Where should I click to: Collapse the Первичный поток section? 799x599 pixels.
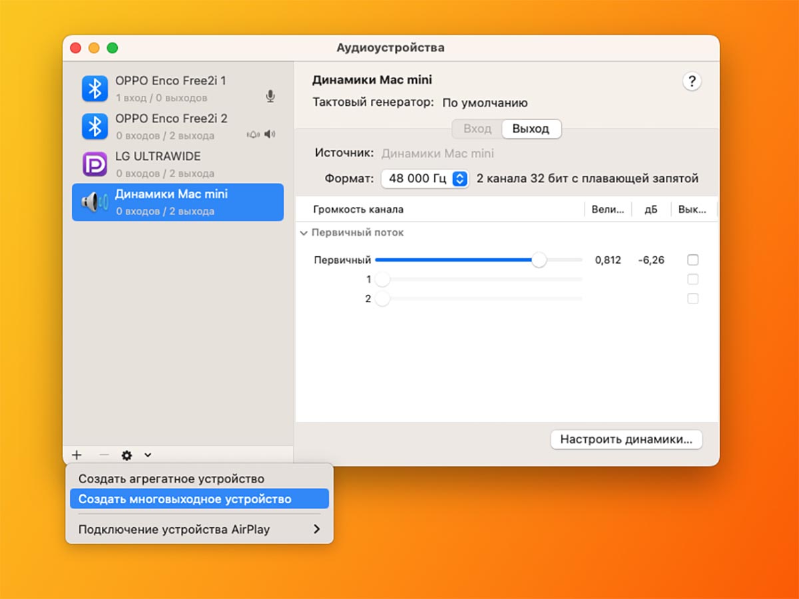click(x=304, y=233)
